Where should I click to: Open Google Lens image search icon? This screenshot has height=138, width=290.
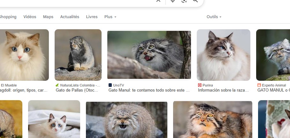tap(184, 1)
